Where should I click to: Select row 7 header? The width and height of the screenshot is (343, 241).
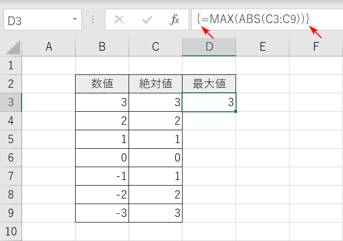pyautogui.click(x=11, y=176)
